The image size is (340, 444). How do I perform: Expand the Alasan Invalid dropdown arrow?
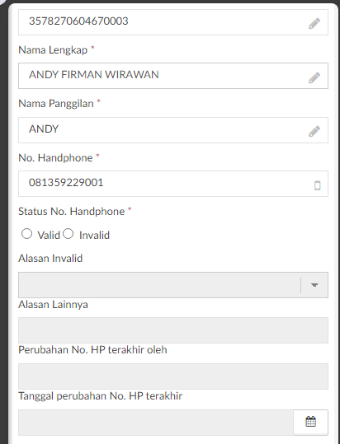pyautogui.click(x=314, y=285)
